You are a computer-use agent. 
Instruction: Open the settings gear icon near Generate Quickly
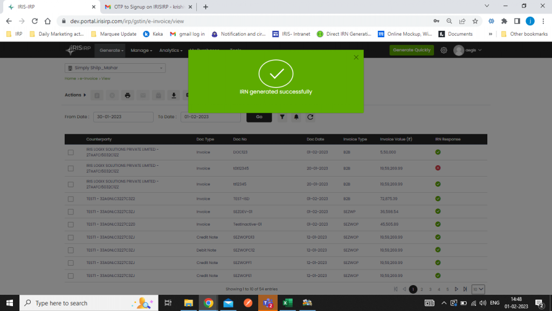coord(443,50)
